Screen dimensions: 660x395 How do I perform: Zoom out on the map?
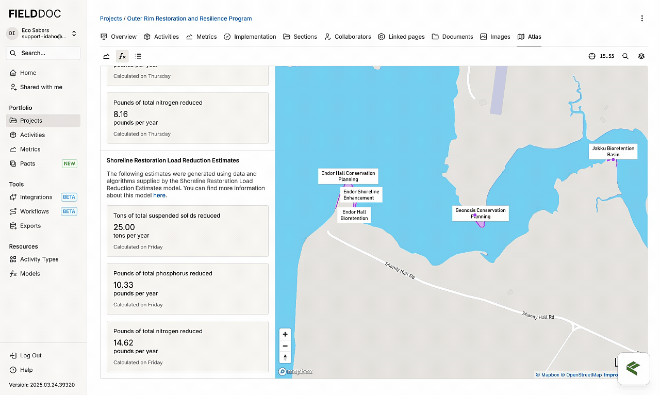(285, 346)
